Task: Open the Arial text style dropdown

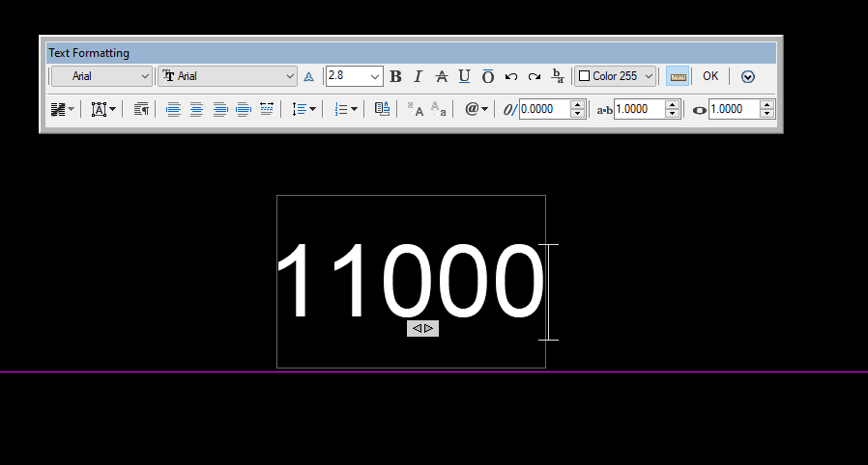Action: pyautogui.click(x=101, y=76)
